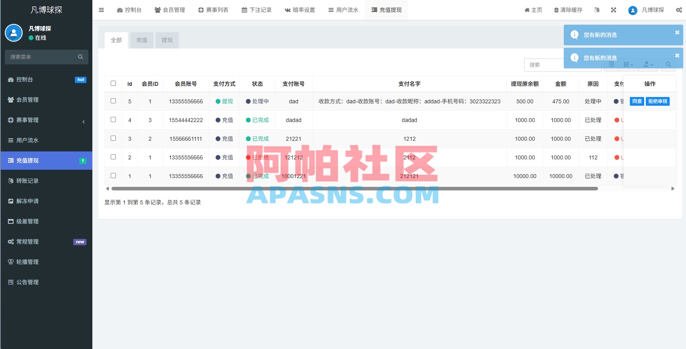Open 常规管理 in the sidebar
The width and height of the screenshot is (686, 349).
[x=47, y=242]
